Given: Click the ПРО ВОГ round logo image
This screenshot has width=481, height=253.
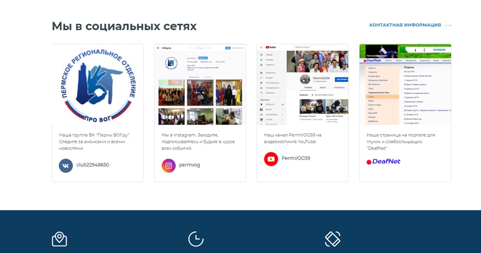Looking at the screenshot, I should click(98, 85).
